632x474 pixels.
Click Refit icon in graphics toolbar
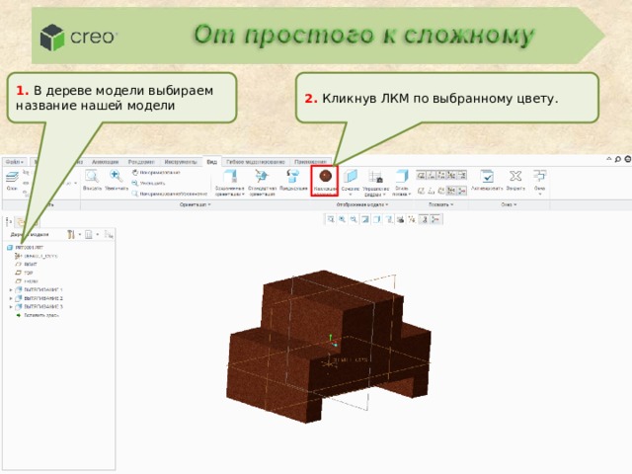[x=331, y=219]
